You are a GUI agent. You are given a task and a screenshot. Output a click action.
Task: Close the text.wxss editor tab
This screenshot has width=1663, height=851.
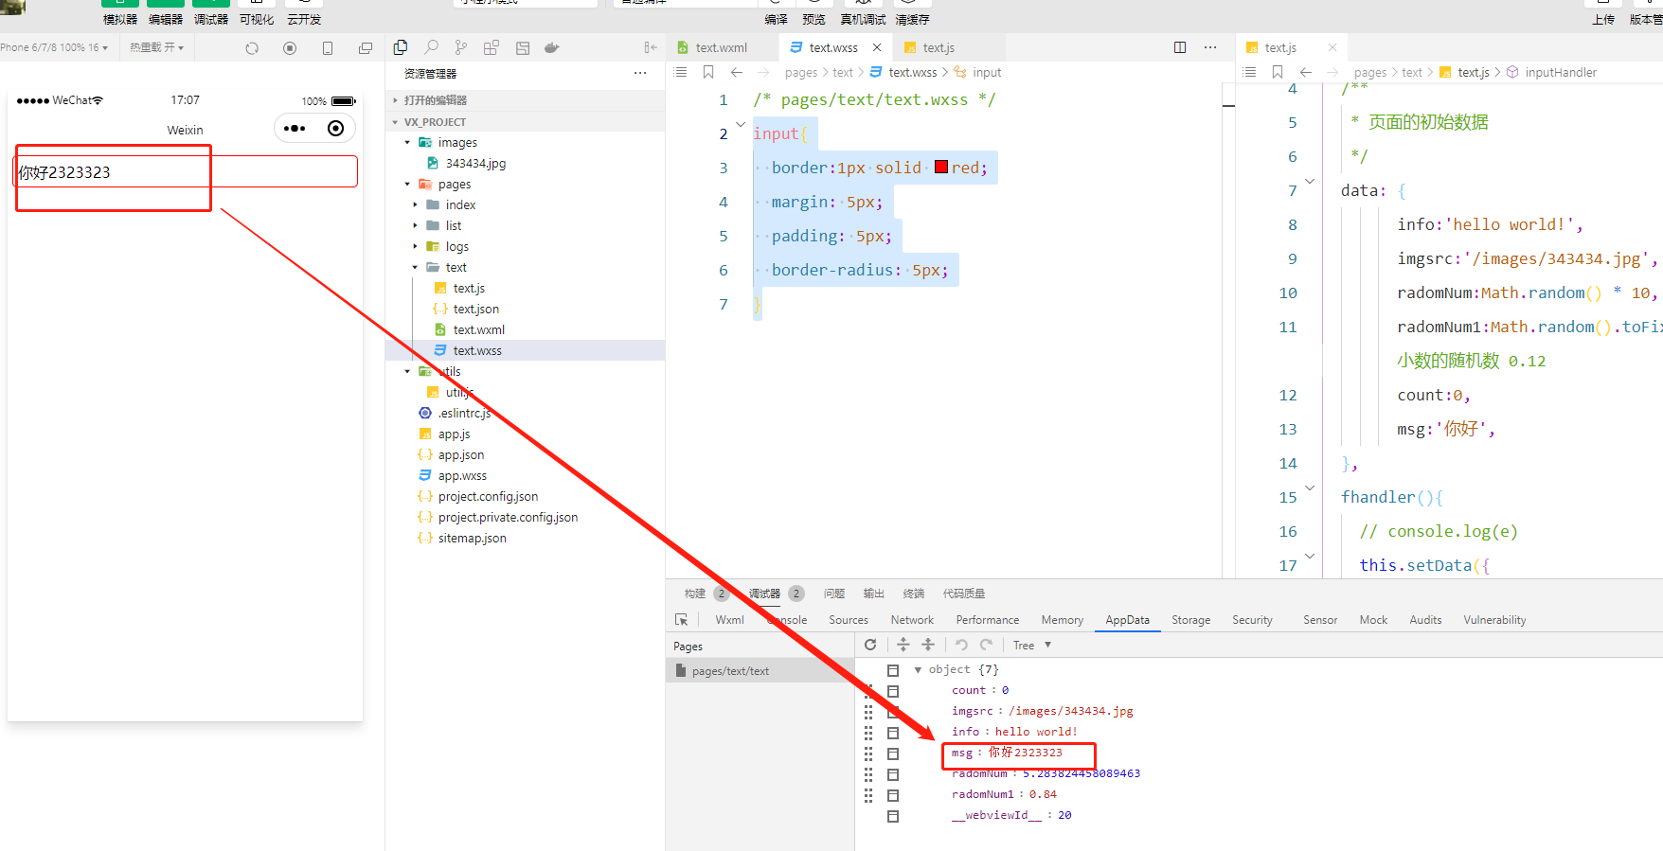(877, 47)
